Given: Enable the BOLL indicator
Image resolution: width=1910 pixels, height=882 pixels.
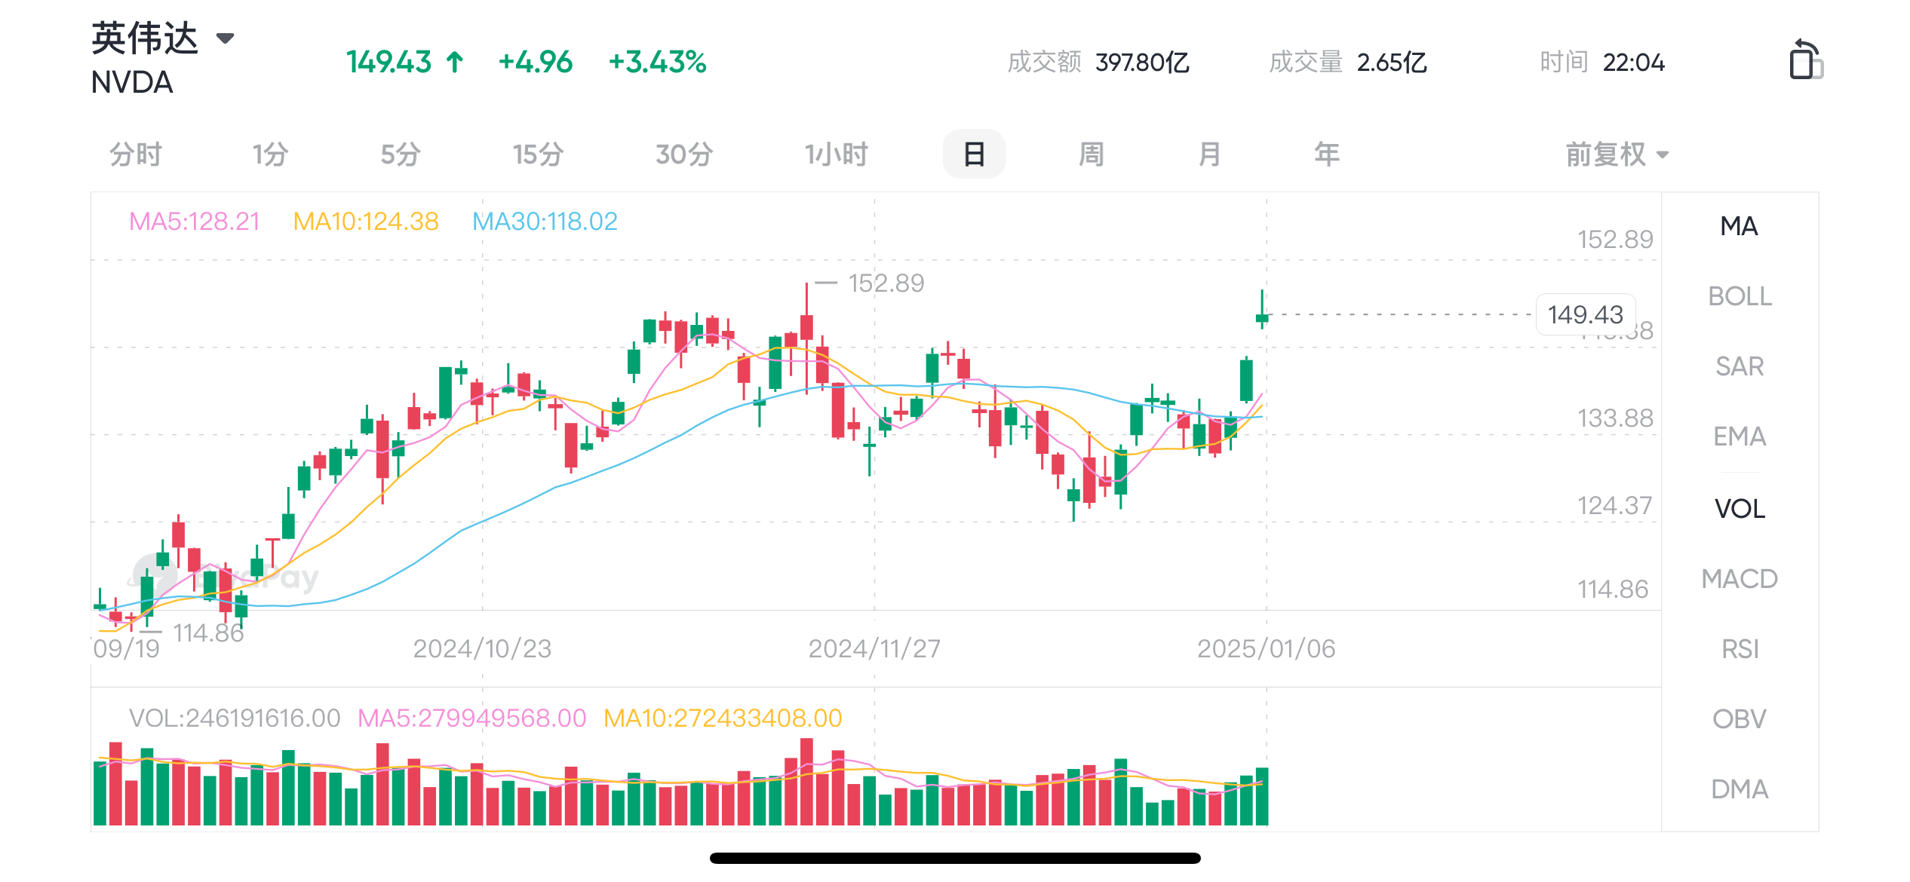Looking at the screenshot, I should pyautogui.click(x=1740, y=296).
